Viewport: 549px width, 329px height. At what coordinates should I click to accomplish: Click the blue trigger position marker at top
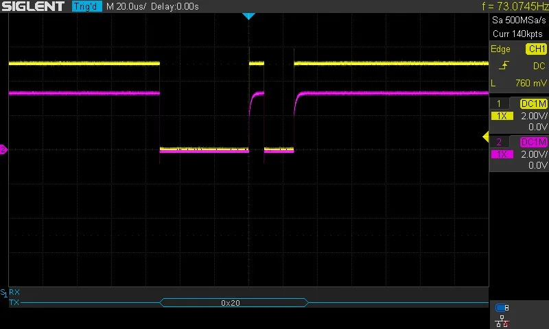248,16
